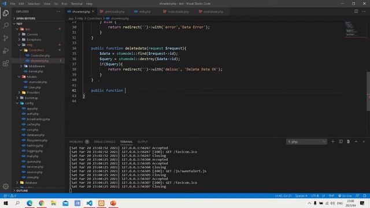Image resolution: width=370 pixels, height=208 pixels.
Task: Open the Extensions view
Action: tap(6, 63)
